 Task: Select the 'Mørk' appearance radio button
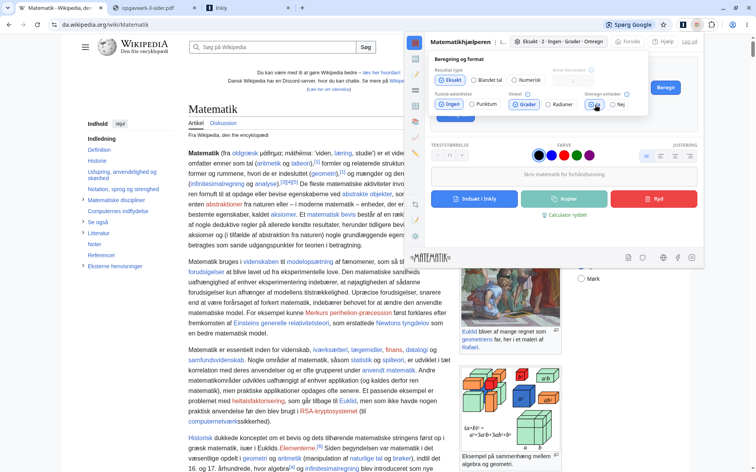[581, 279]
